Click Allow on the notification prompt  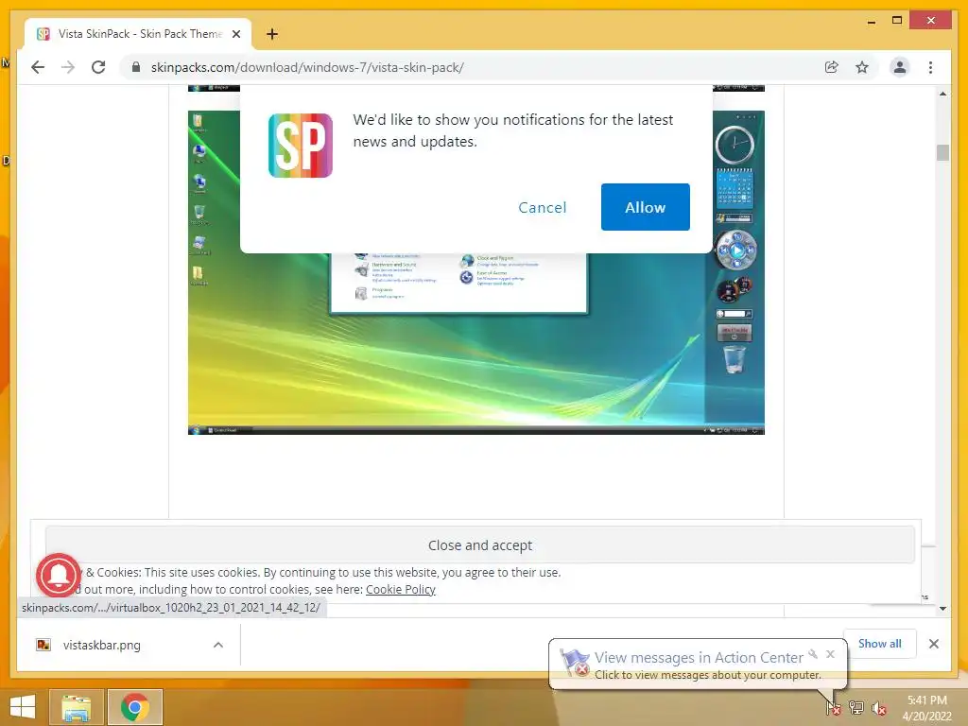coord(645,207)
